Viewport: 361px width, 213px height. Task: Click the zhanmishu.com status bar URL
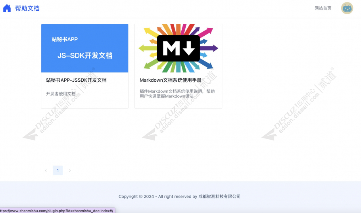[57, 211]
